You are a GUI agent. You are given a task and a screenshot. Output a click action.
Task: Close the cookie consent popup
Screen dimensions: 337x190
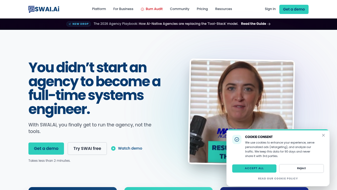[323, 135]
